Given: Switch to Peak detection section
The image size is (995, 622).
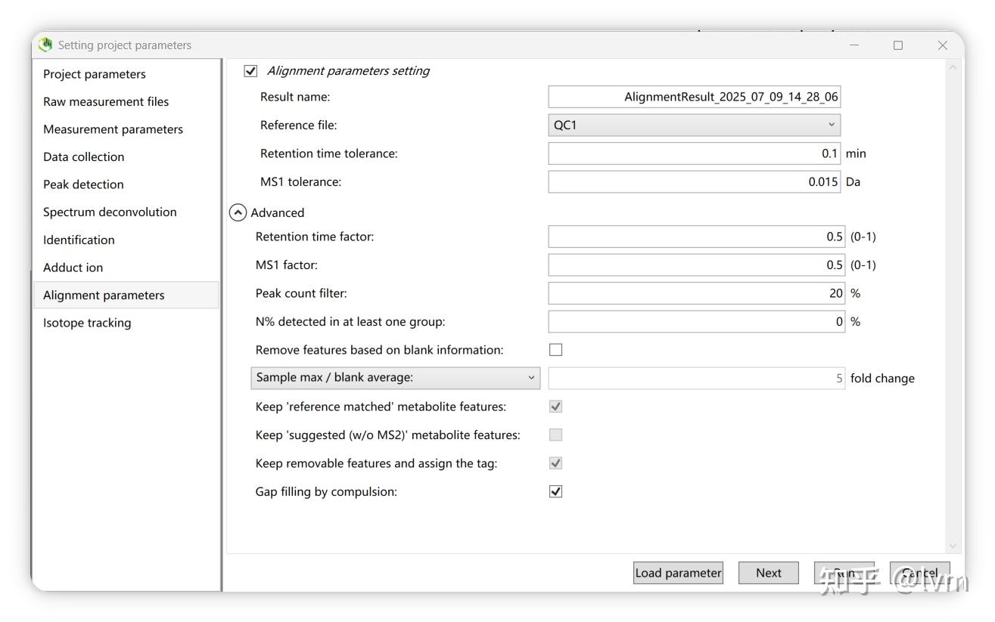Looking at the screenshot, I should tap(83, 184).
